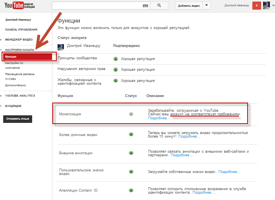
Task: Click the green dot for Пользовательские значки видео
Action: coord(131,171)
